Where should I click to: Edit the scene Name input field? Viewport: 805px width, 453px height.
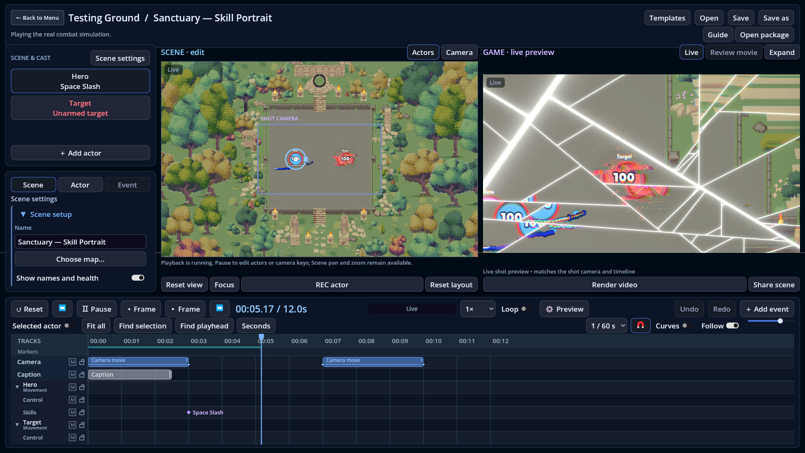coord(80,242)
